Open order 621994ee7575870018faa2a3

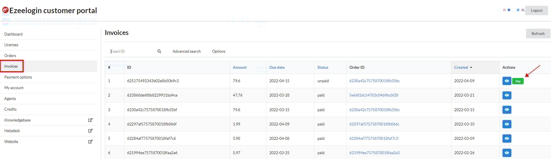(x=374, y=153)
